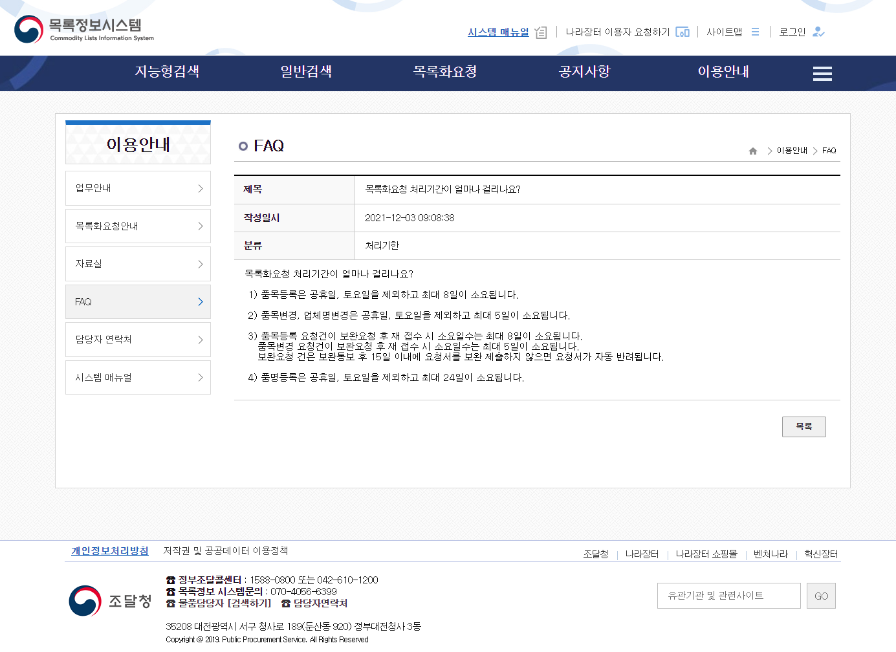The height and width of the screenshot is (652, 896).
Task: Click the 로그인 link
Action: click(792, 32)
